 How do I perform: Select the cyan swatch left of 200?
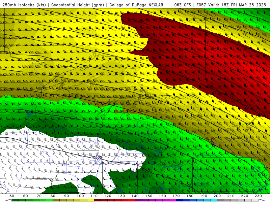214,200
